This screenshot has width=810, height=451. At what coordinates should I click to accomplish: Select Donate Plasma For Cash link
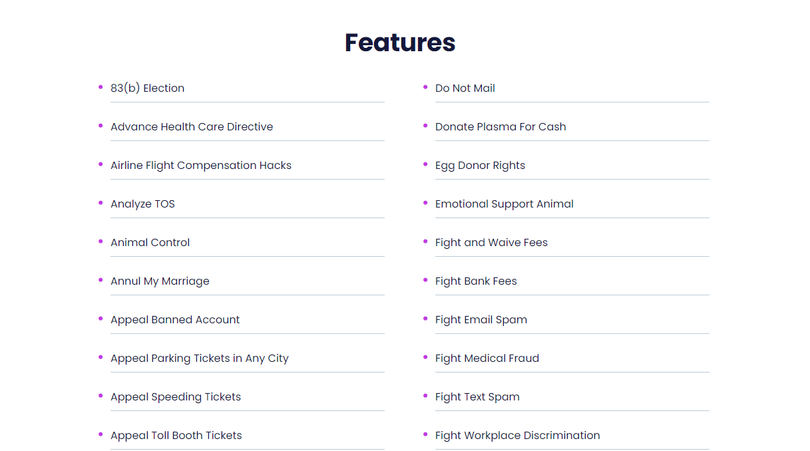coord(501,126)
